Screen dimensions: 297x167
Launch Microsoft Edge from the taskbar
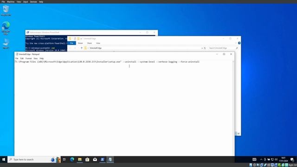[x=72, y=160]
